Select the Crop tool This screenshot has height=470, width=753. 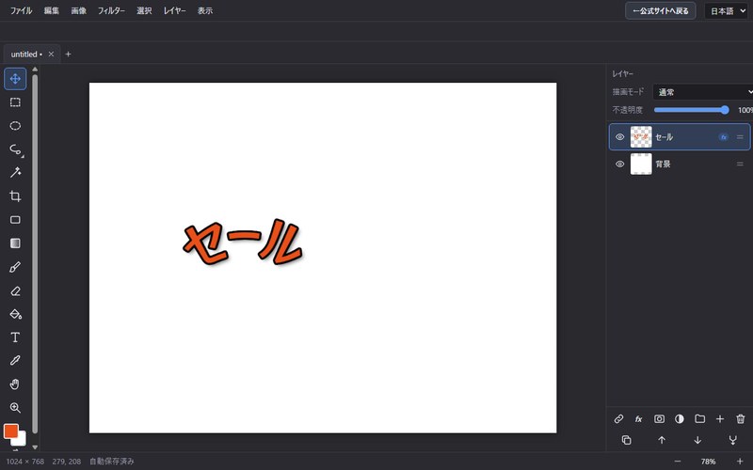tap(15, 196)
